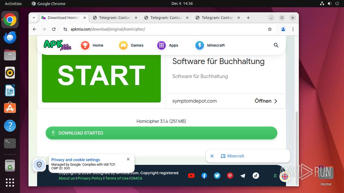
Task: Open the Terms of Use link
Action: click(x=117, y=178)
